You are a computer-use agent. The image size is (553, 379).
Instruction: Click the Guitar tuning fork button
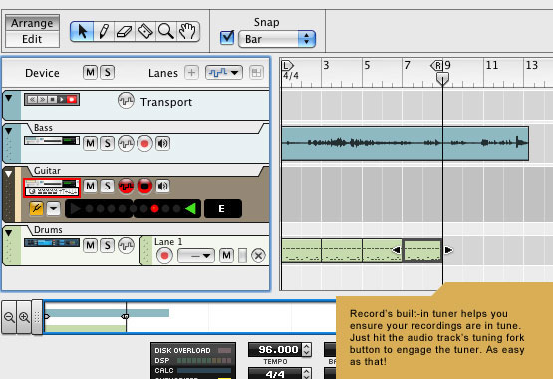click(x=37, y=208)
